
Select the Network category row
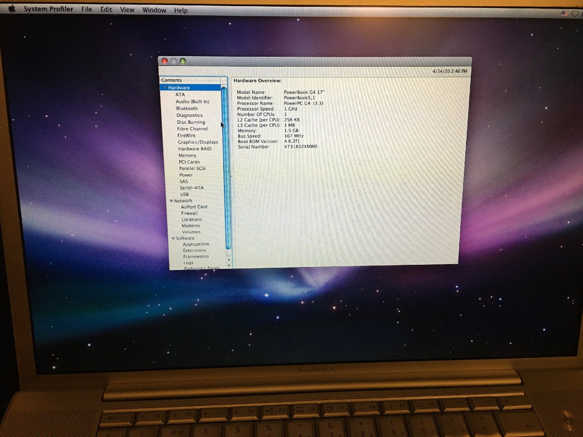(183, 200)
